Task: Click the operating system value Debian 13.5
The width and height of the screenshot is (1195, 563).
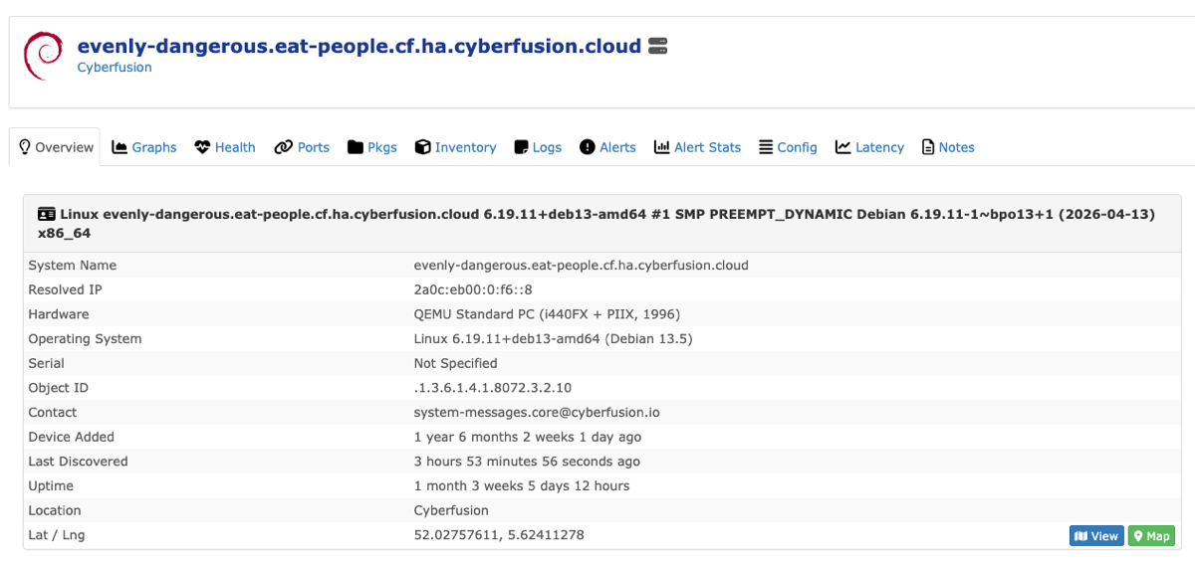Action: click(553, 339)
